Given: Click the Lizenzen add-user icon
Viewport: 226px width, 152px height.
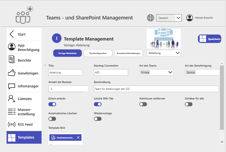Looking at the screenshot, I should pos(12,99).
